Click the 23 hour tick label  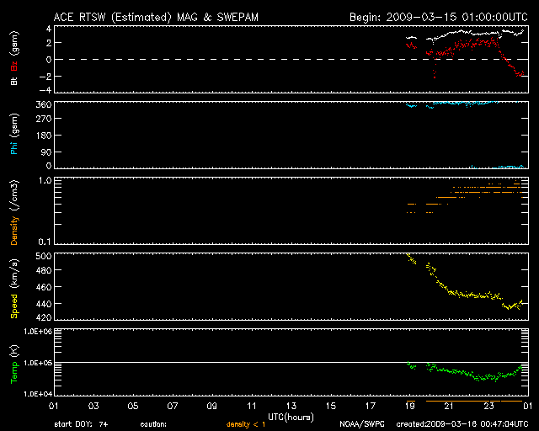488,406
